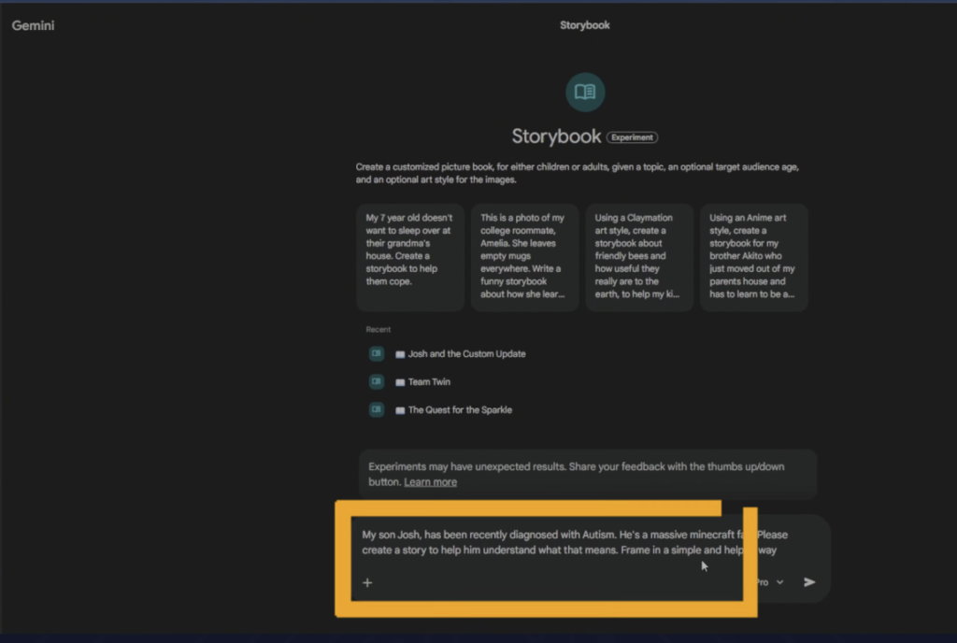Select the Anime brother Akito prompt card

tap(753, 257)
